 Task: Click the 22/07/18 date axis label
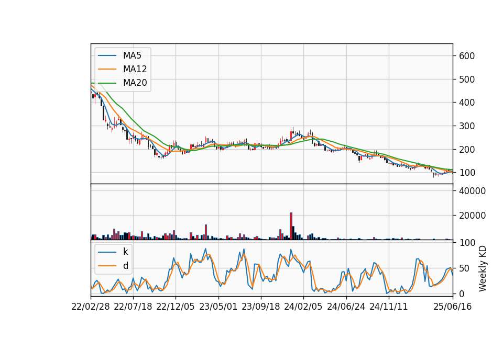tap(133, 307)
